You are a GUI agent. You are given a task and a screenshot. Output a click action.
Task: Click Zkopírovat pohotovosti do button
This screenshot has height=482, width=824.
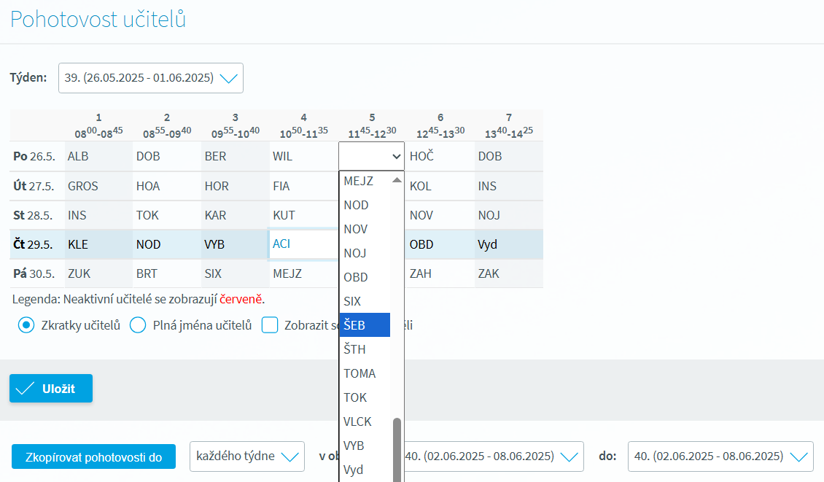click(x=93, y=456)
